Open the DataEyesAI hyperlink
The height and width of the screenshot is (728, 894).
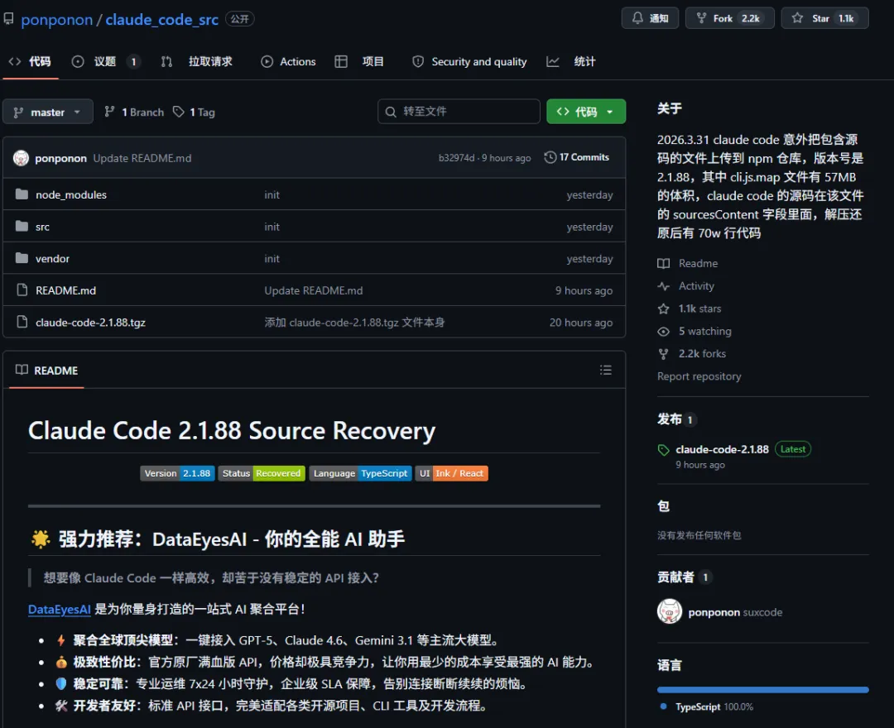click(60, 609)
